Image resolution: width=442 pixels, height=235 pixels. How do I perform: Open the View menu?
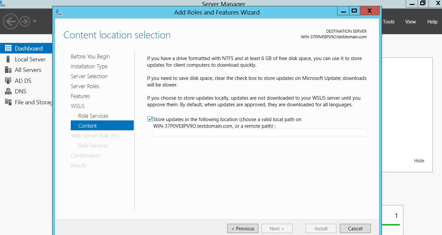(410, 22)
